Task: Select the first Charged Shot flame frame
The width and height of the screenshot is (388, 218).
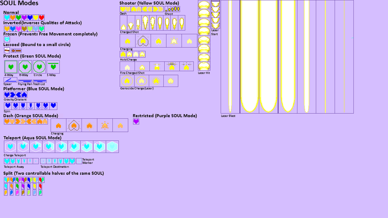Action: point(123,23)
